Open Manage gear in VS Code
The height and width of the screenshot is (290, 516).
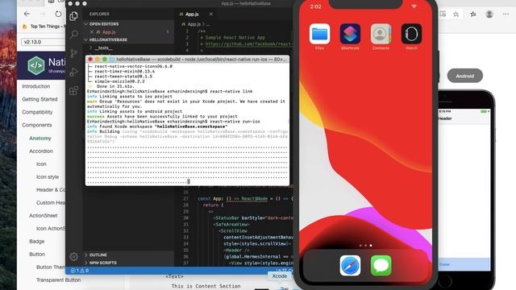(73, 256)
